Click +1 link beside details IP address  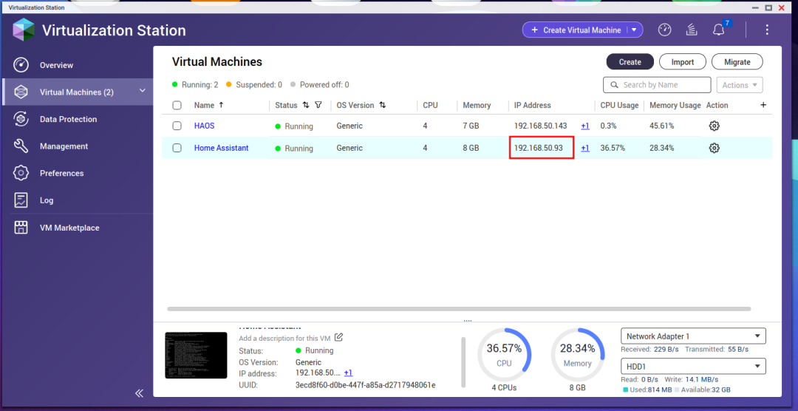tap(348, 373)
